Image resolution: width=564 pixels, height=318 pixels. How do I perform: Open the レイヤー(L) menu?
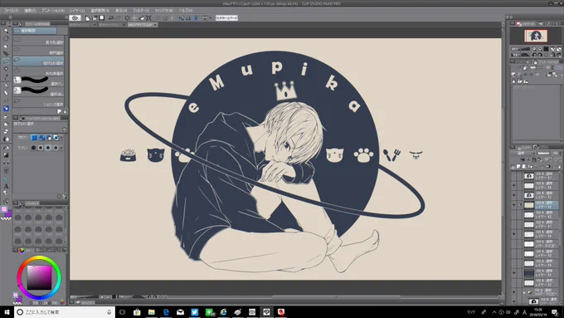[x=77, y=11]
